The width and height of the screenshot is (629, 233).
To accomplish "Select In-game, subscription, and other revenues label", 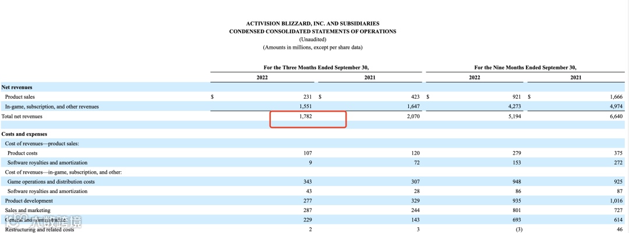I will (52, 107).
